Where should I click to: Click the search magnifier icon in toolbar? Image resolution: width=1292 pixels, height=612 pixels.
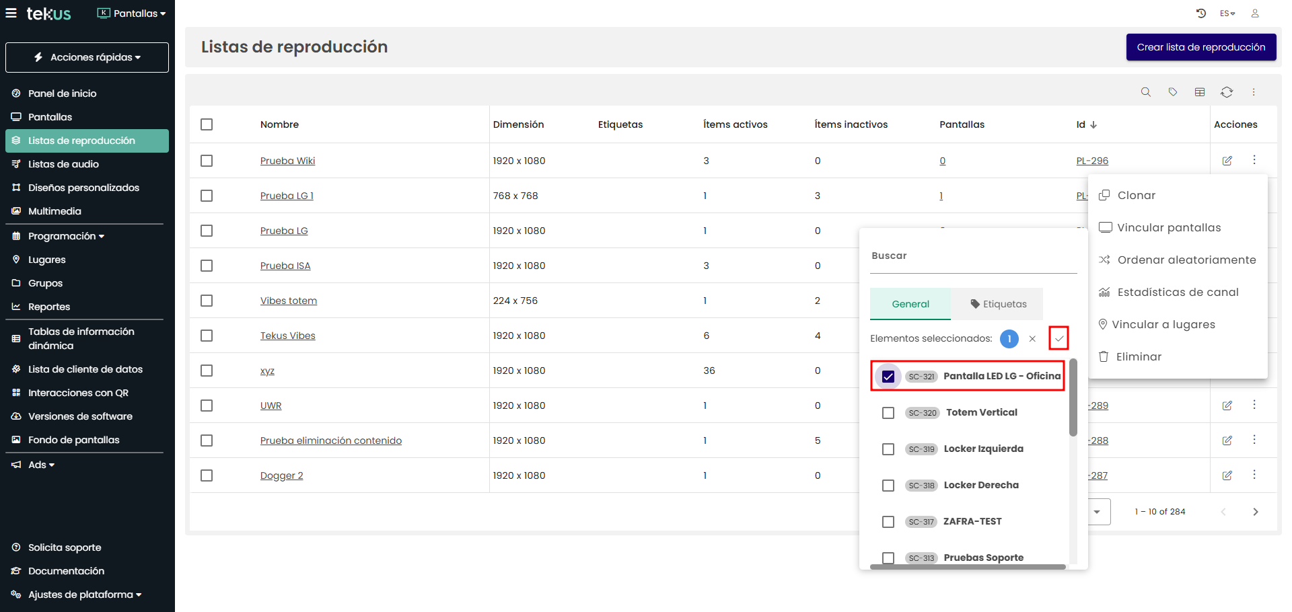point(1145,92)
